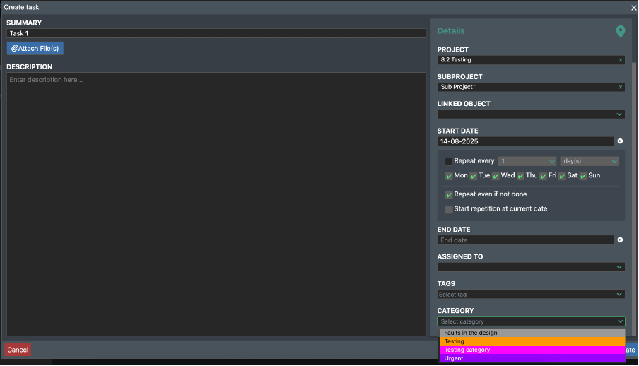Uncheck the Tue weekday checkbox
The width and height of the screenshot is (639, 366).
473,176
